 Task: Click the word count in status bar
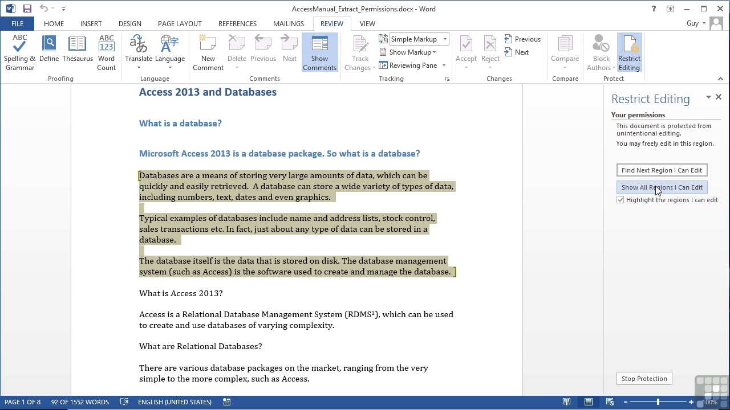pyautogui.click(x=80, y=402)
